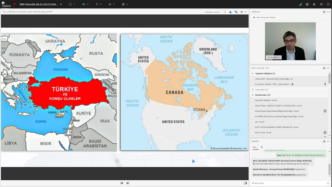Open the help question mark icon
The image size is (332, 187).
point(307,4)
